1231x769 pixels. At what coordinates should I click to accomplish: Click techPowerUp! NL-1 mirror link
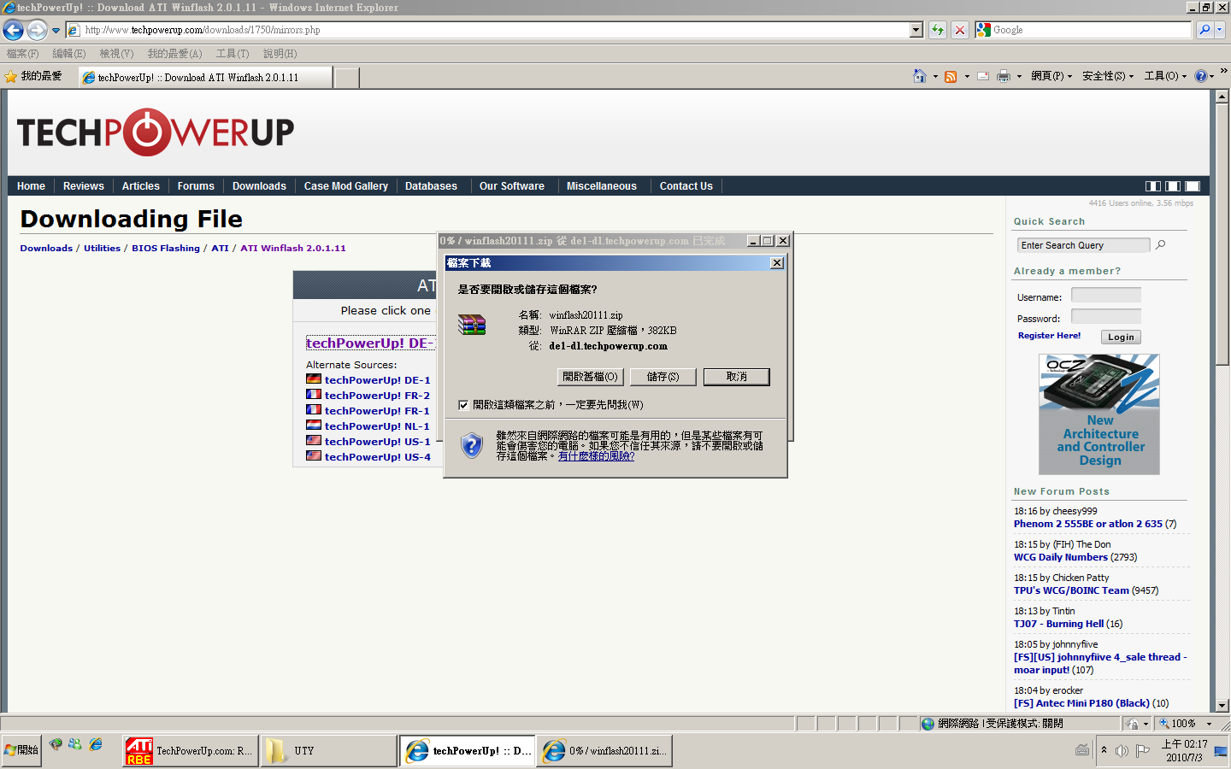click(377, 426)
